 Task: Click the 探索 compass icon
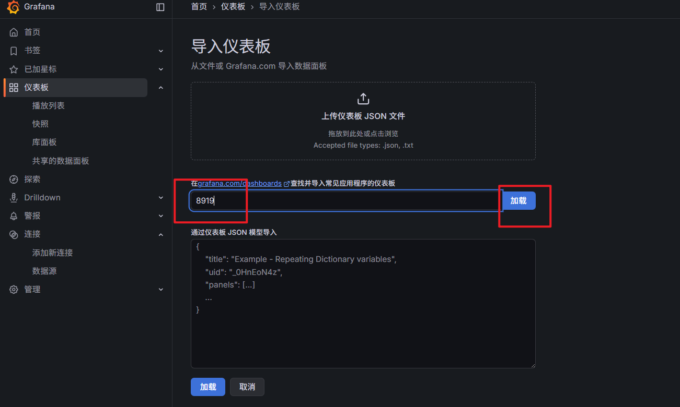[14, 179]
